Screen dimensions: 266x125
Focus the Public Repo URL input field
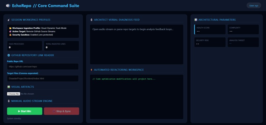[43, 67]
